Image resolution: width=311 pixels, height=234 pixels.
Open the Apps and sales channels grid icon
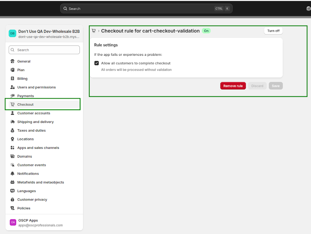tap(12, 148)
